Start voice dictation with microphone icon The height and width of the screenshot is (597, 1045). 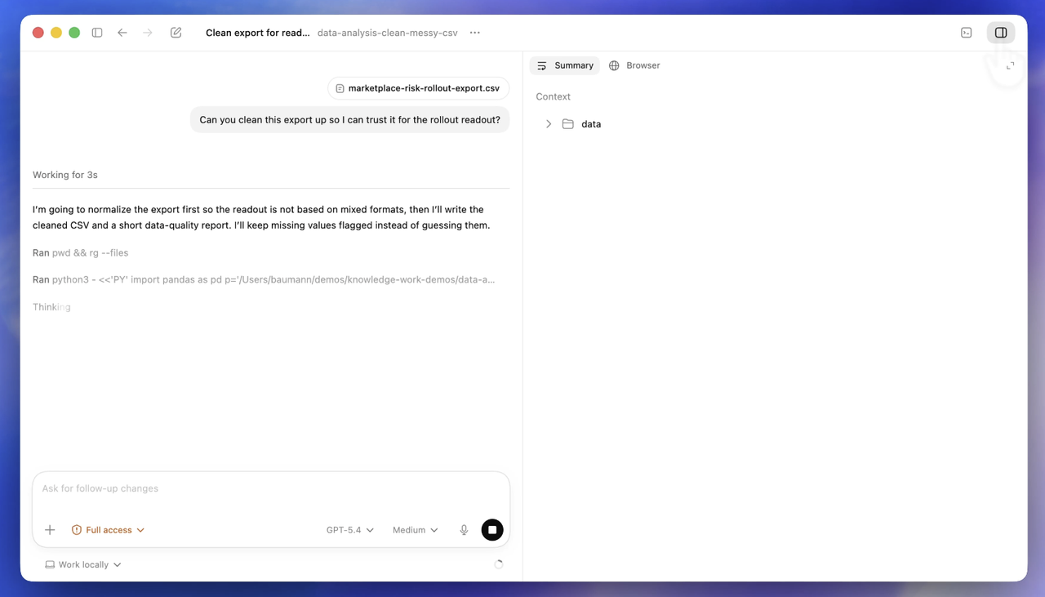(x=464, y=530)
